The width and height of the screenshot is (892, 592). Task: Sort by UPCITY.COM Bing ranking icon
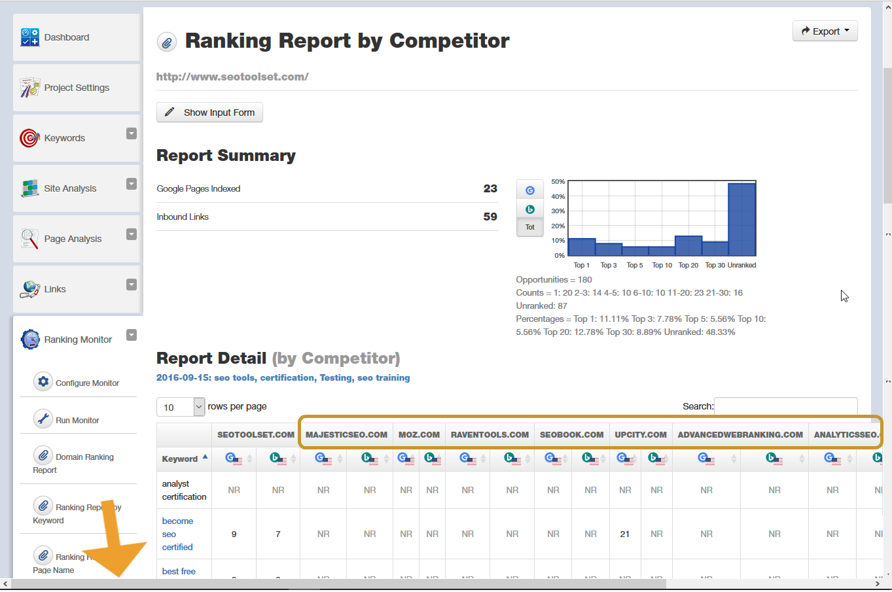(656, 459)
